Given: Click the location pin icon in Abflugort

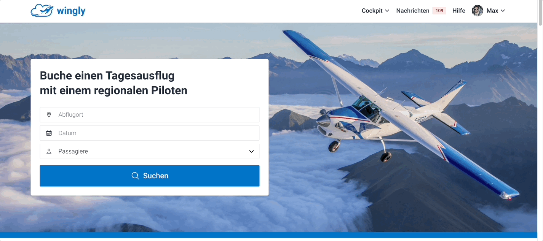Looking at the screenshot, I should (x=49, y=114).
